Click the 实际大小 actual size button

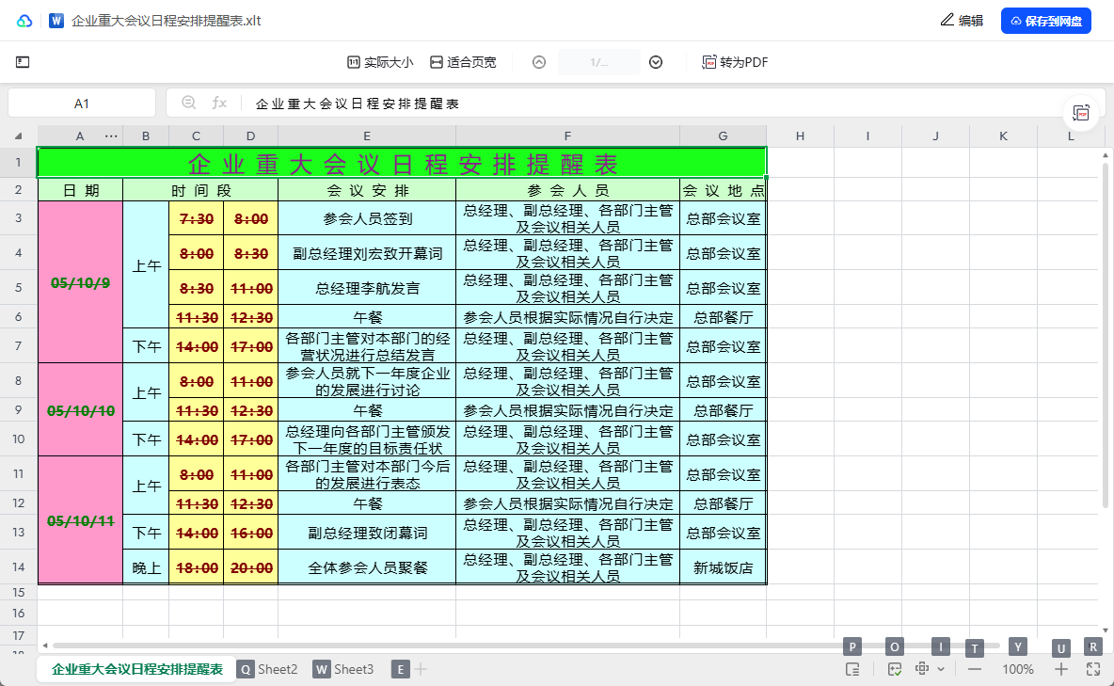pos(380,62)
